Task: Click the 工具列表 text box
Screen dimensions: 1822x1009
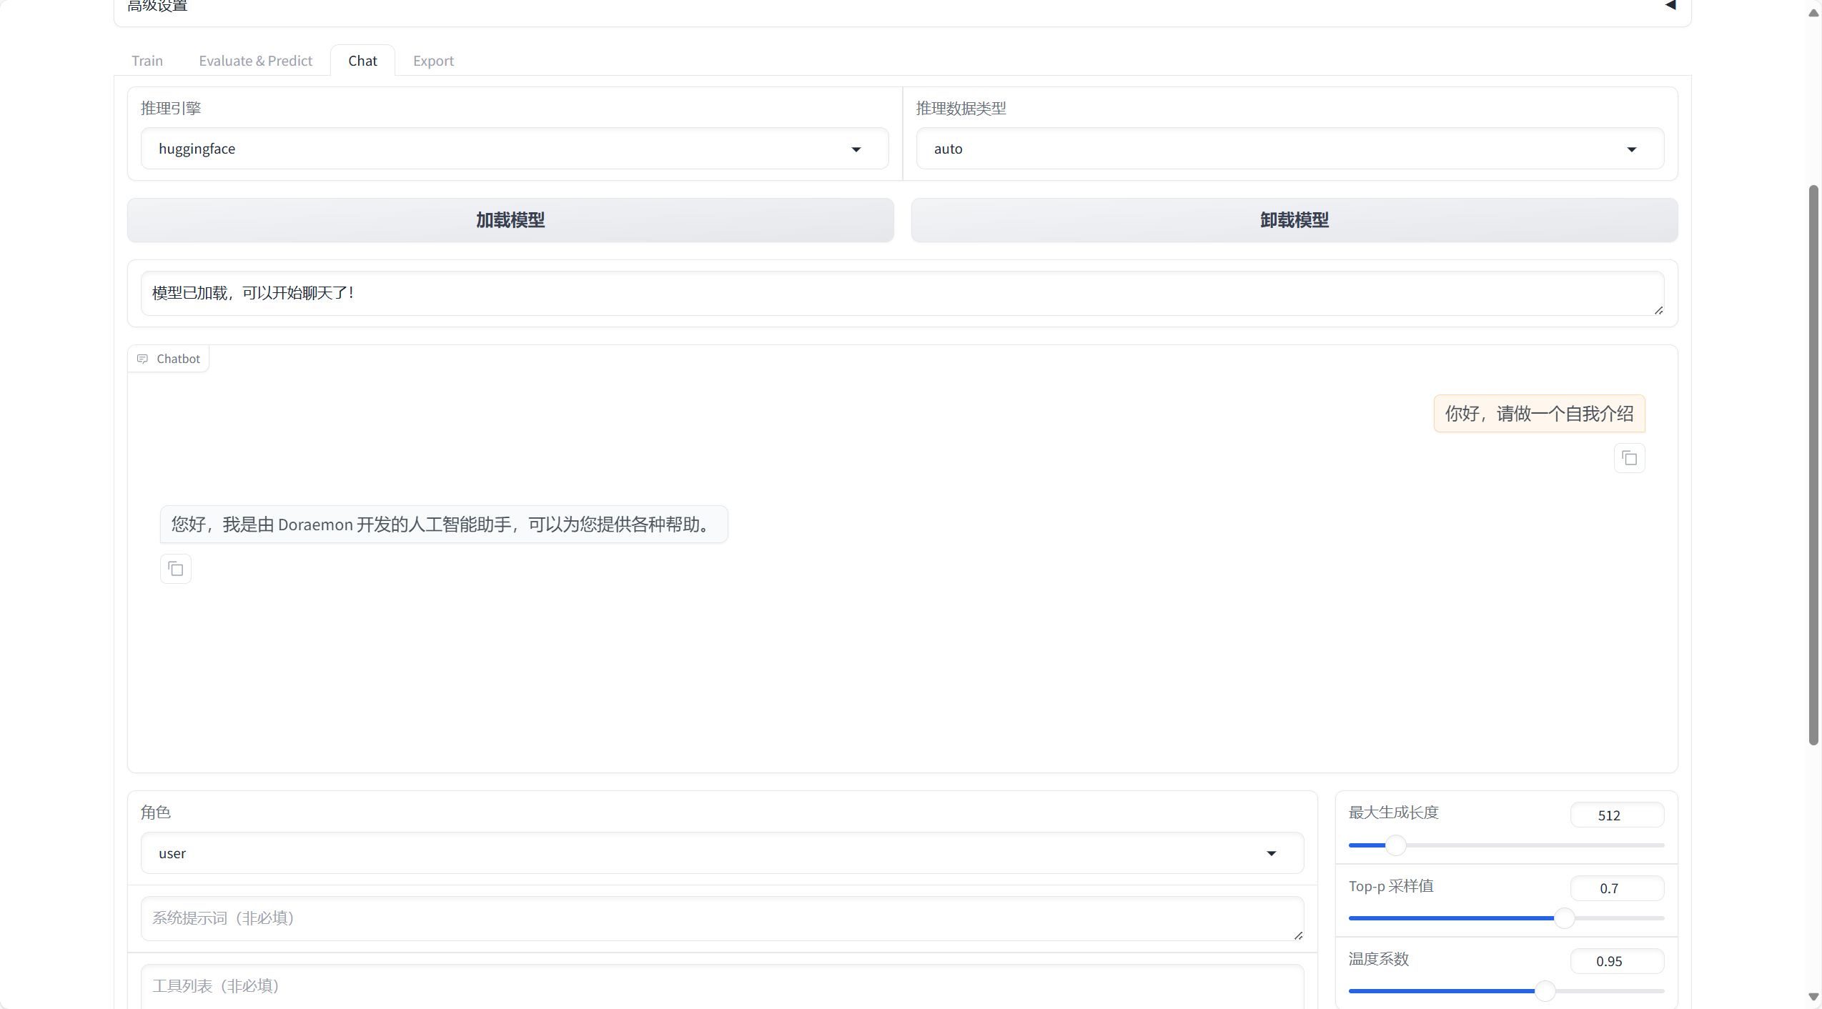Action: click(x=721, y=986)
